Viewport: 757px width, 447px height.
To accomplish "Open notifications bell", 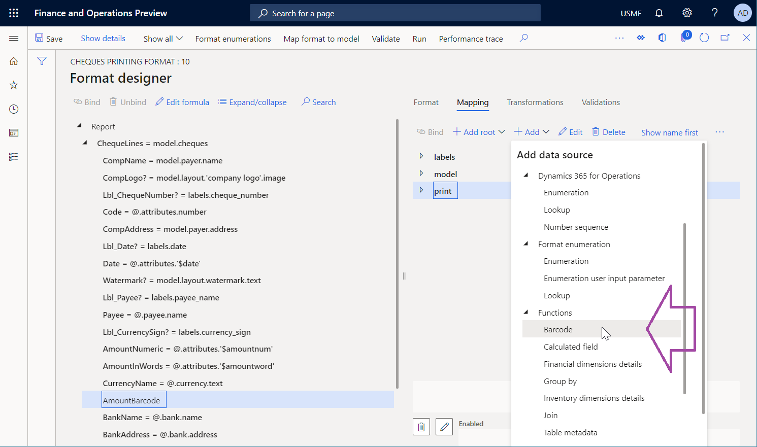I will pos(659,13).
